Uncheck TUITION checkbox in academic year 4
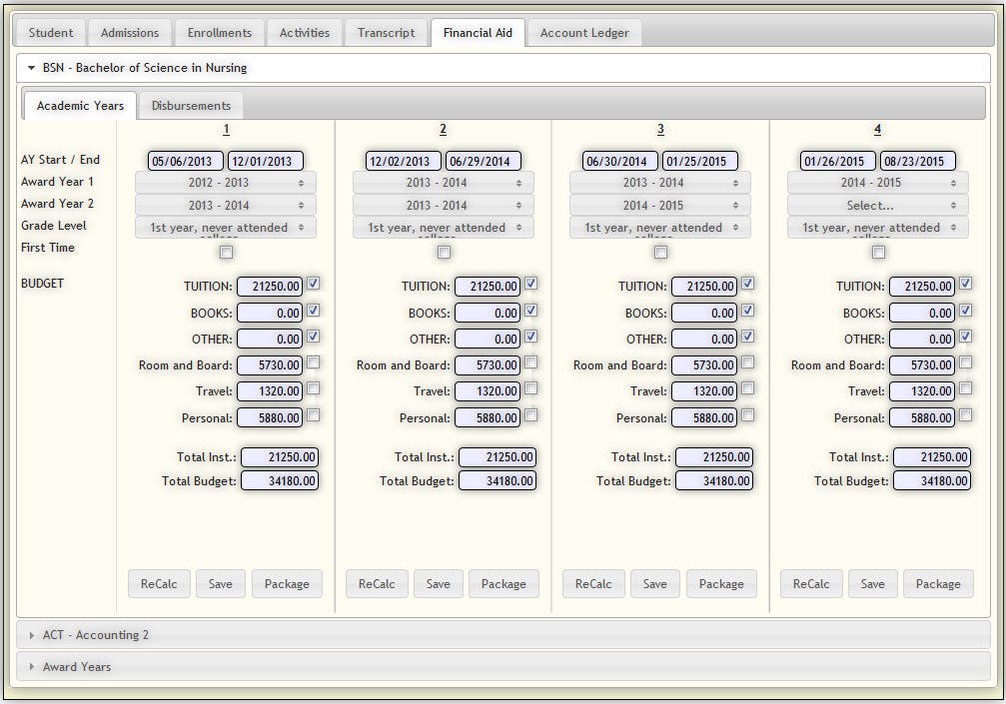This screenshot has width=1006, height=704. tap(965, 284)
